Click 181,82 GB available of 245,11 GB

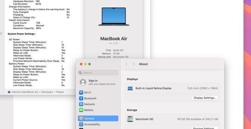[x=197, y=119]
